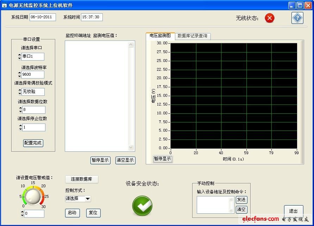Click 连接数据库 to connect the database
314x226 pixels.
pos(81,179)
